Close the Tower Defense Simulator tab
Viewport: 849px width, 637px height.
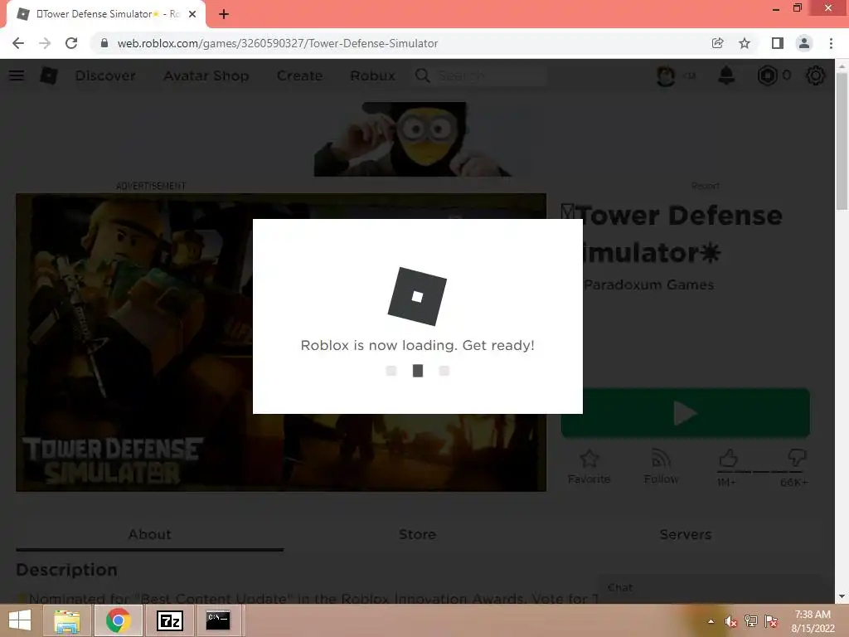pos(192,15)
